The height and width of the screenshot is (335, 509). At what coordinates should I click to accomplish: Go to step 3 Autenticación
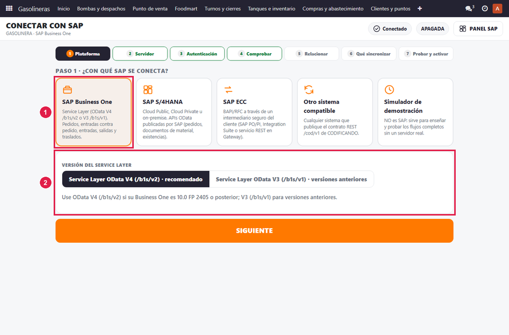(x=197, y=54)
